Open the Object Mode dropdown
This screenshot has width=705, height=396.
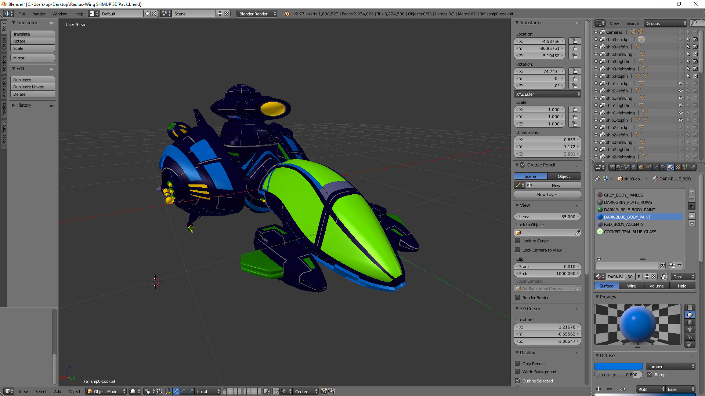105,391
